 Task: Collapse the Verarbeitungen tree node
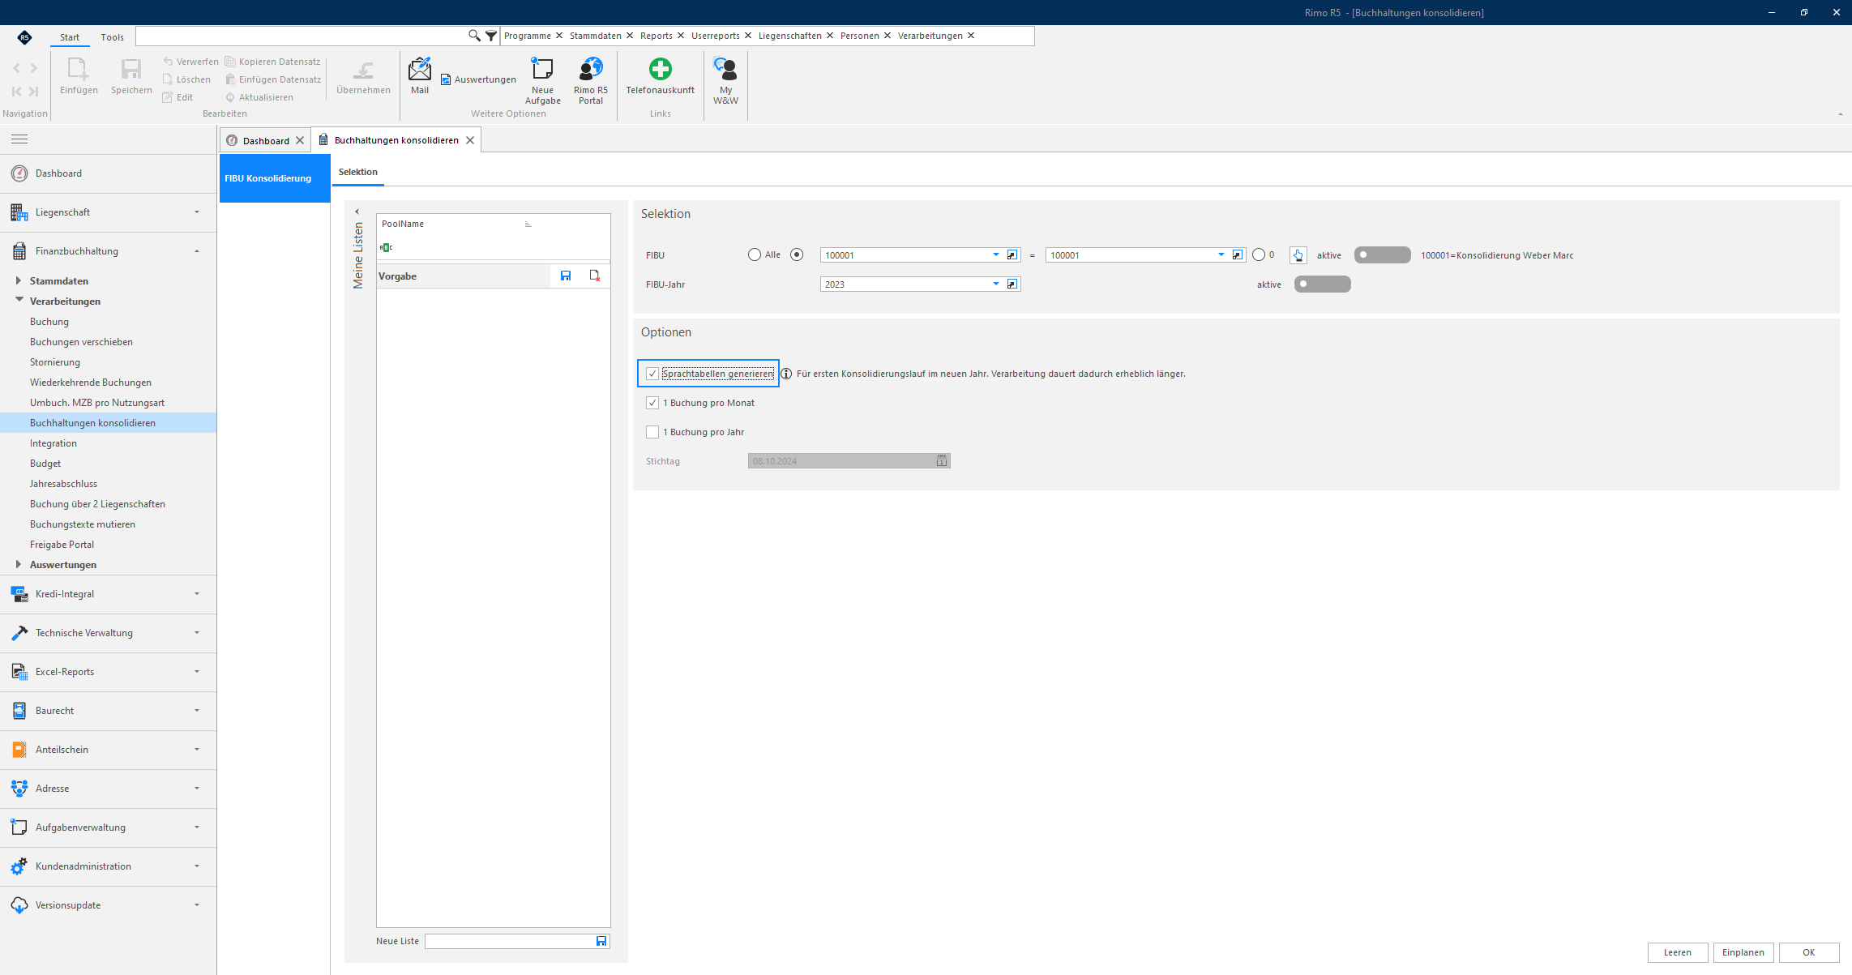[x=19, y=300]
